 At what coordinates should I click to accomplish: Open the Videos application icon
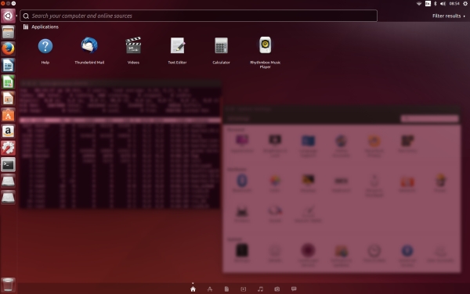(133, 45)
